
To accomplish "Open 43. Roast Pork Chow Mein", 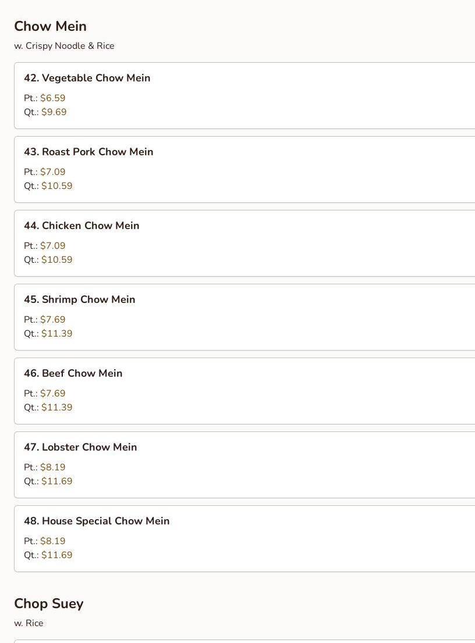I will tap(244, 169).
